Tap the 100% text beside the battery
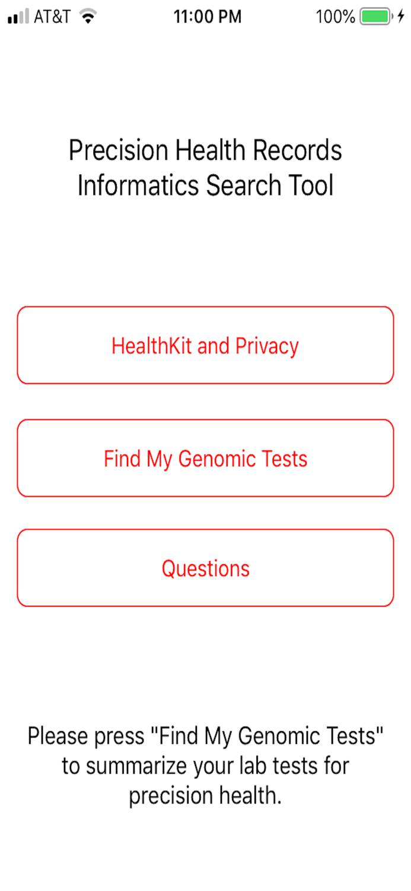 tap(336, 17)
